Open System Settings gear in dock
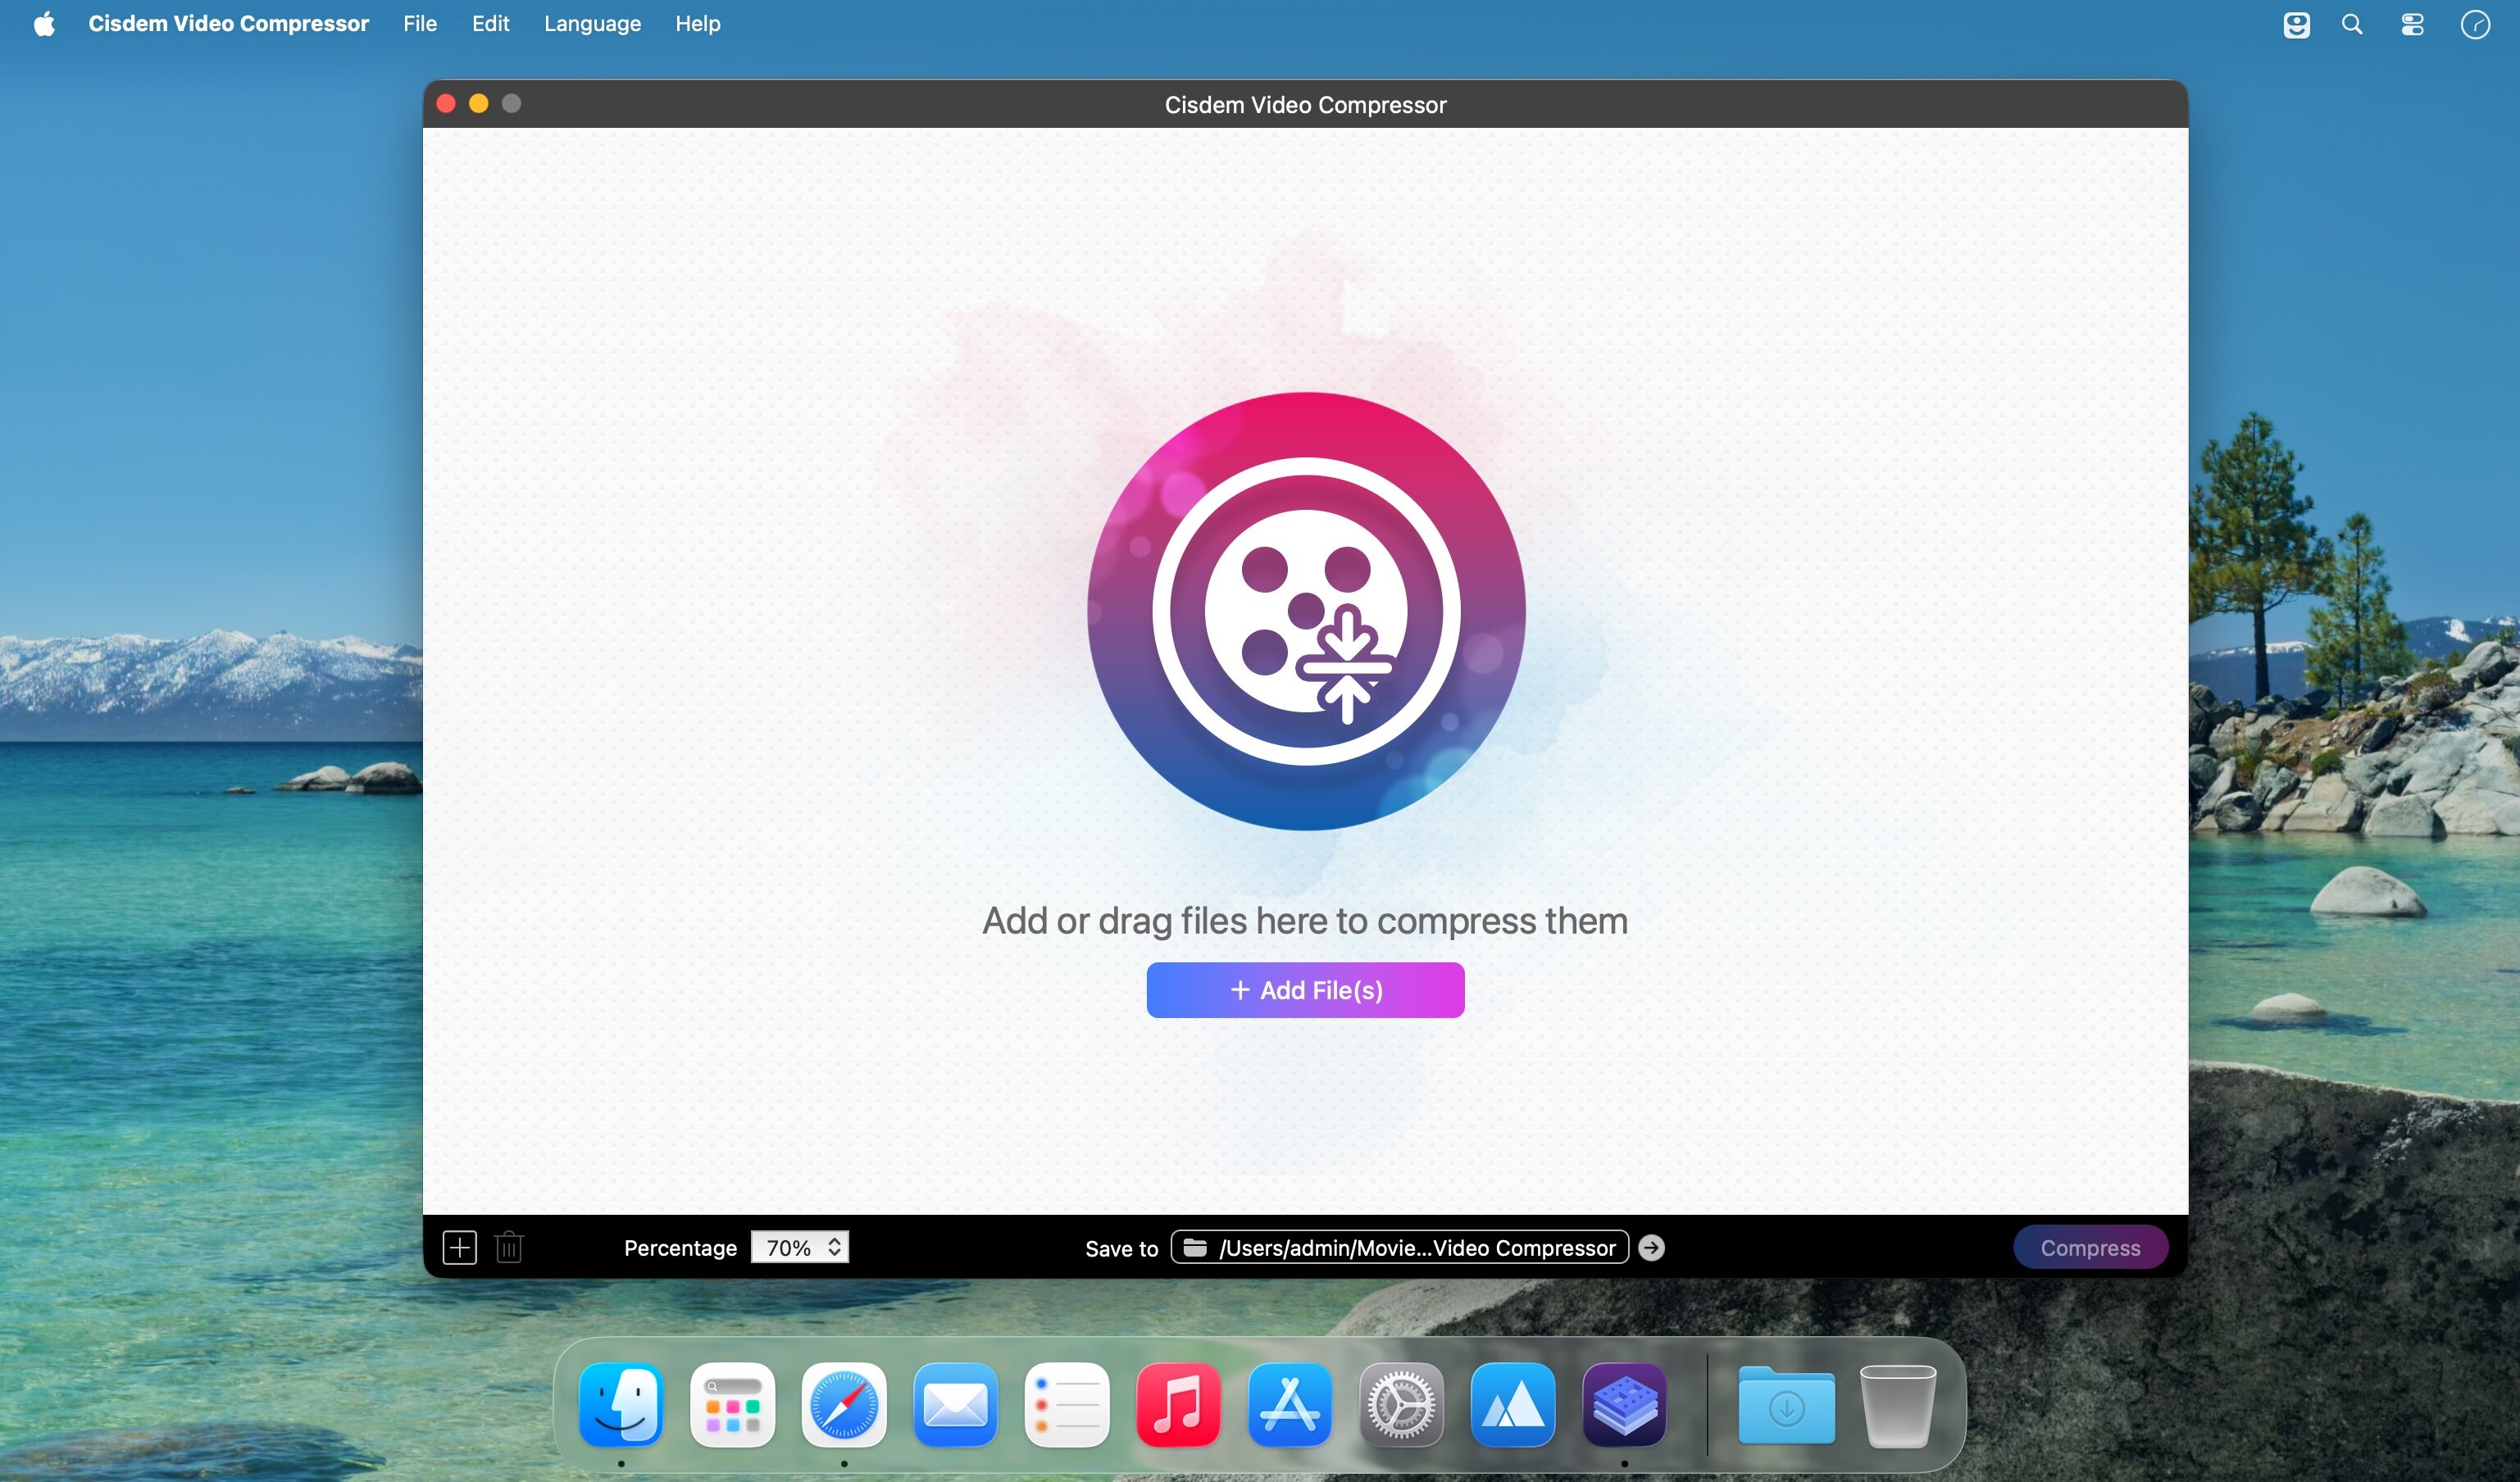Viewport: 2520px width, 1482px height. click(1401, 1405)
